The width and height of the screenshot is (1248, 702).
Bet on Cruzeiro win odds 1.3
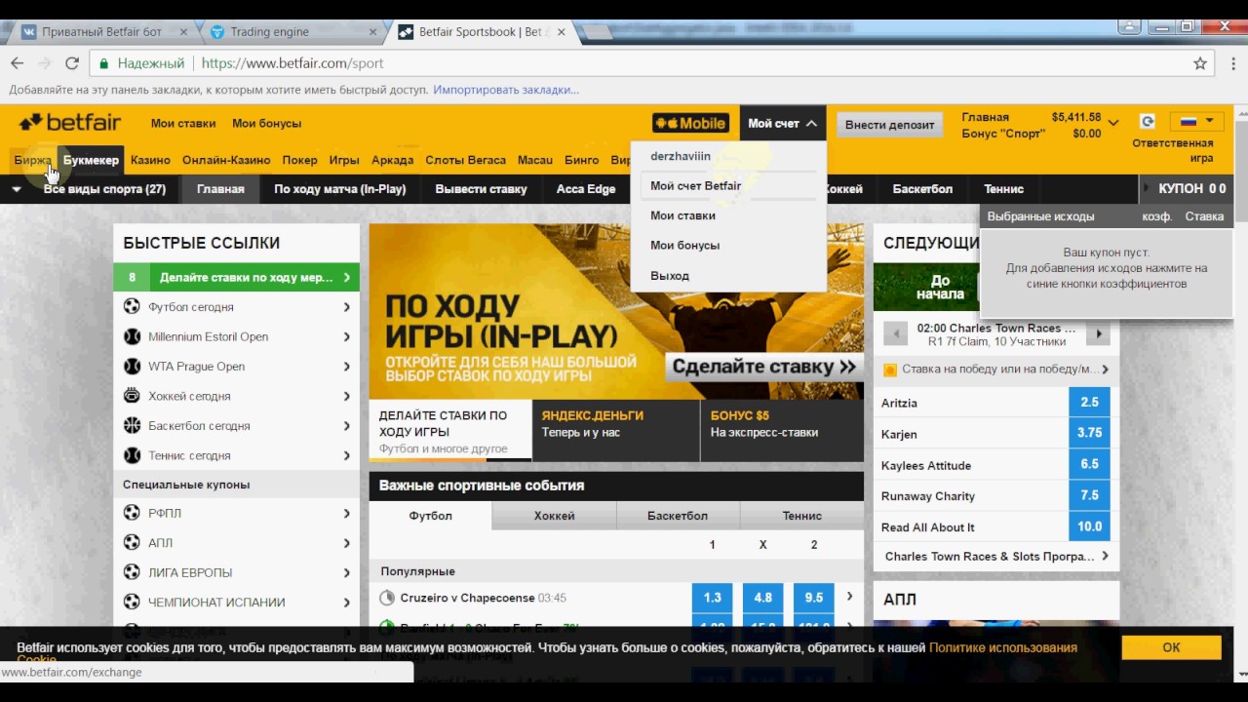click(712, 598)
